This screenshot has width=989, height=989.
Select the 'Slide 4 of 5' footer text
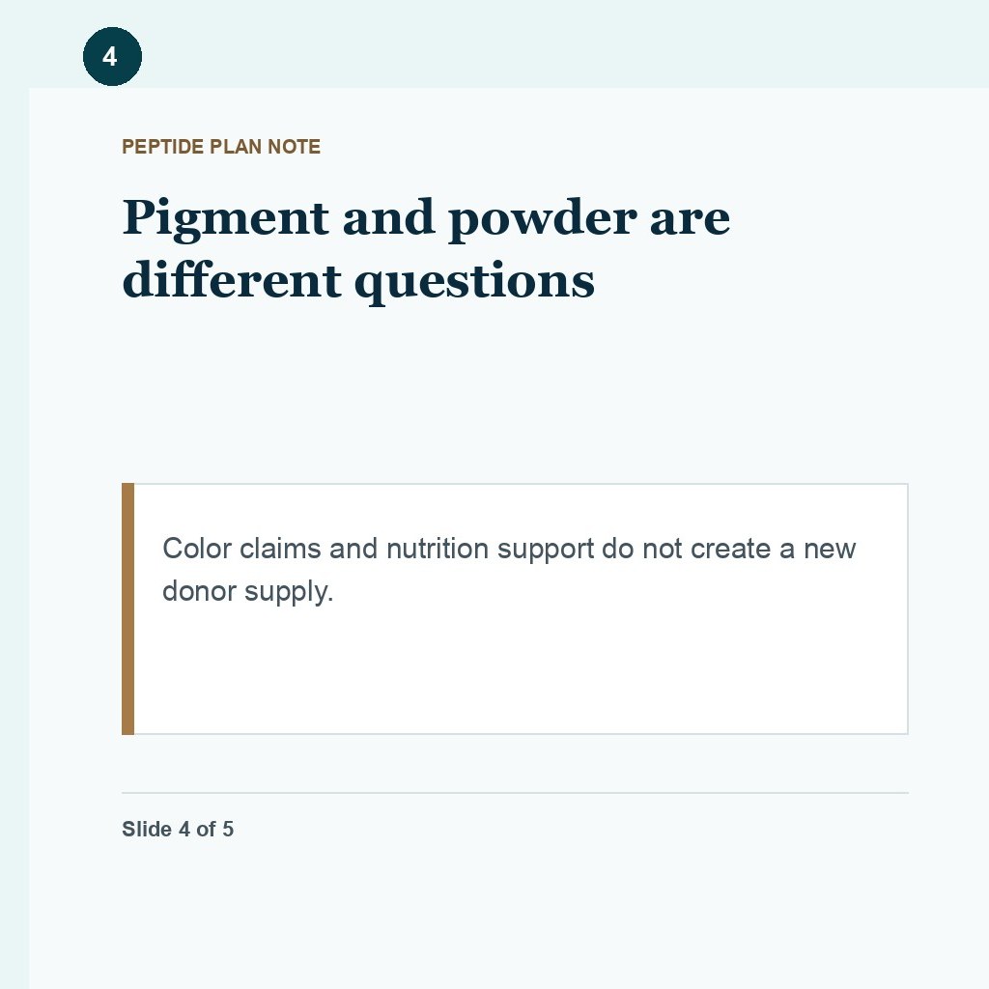pyautogui.click(x=178, y=829)
